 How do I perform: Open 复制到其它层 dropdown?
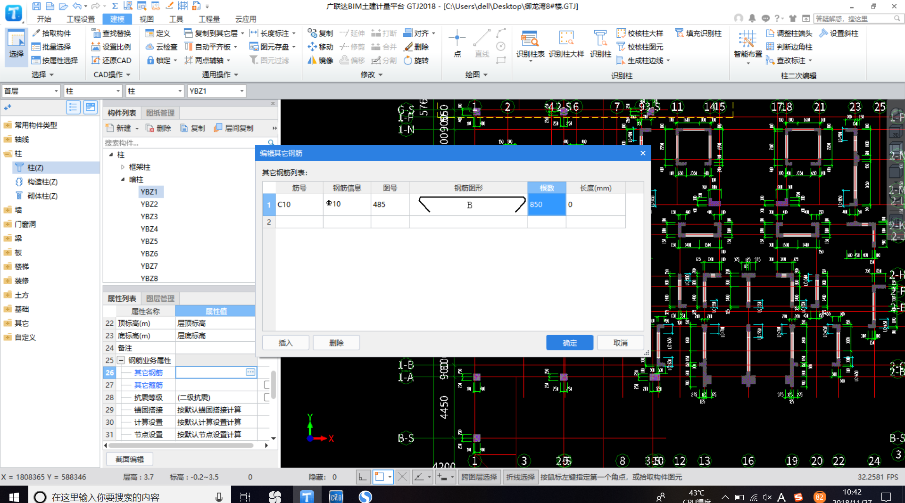click(x=242, y=33)
